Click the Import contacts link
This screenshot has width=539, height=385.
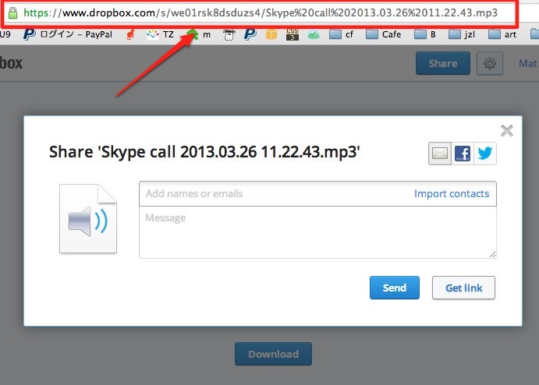[452, 194]
